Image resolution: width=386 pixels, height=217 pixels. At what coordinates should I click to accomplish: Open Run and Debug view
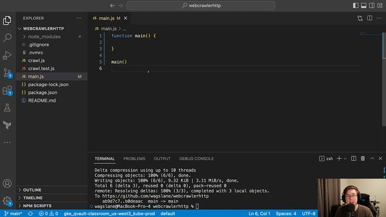pyautogui.click(x=7, y=55)
